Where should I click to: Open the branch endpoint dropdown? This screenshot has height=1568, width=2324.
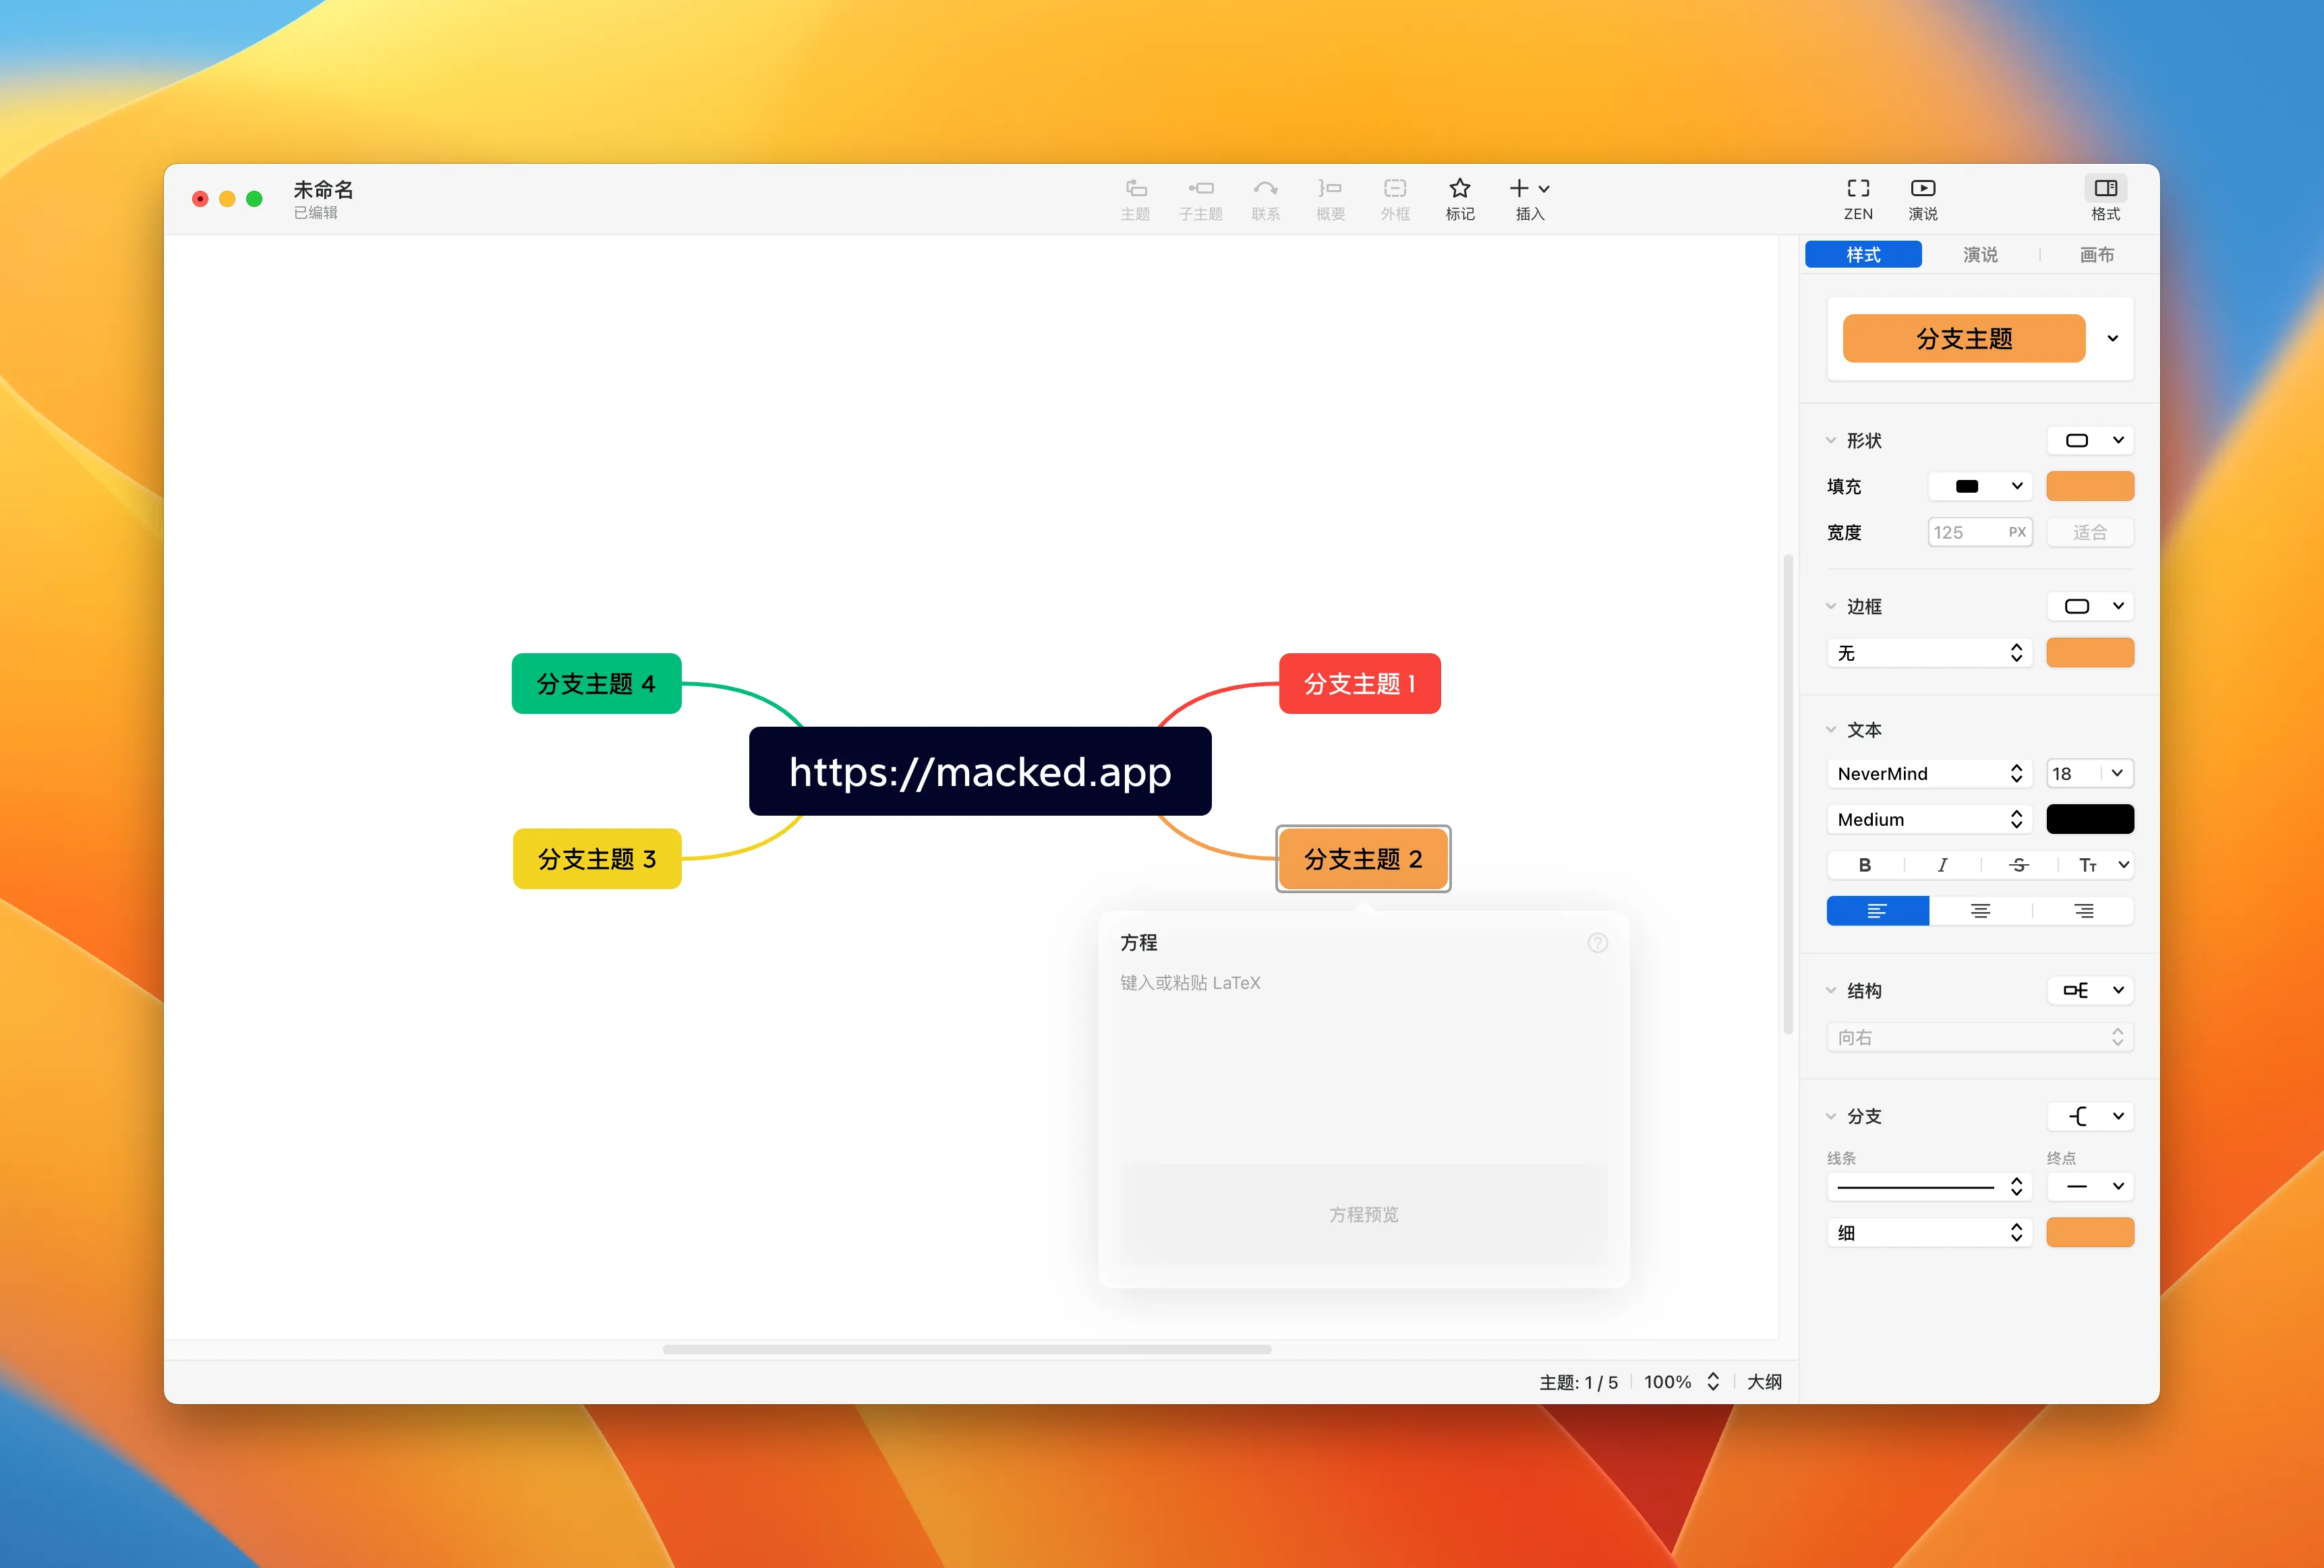tap(2090, 1186)
